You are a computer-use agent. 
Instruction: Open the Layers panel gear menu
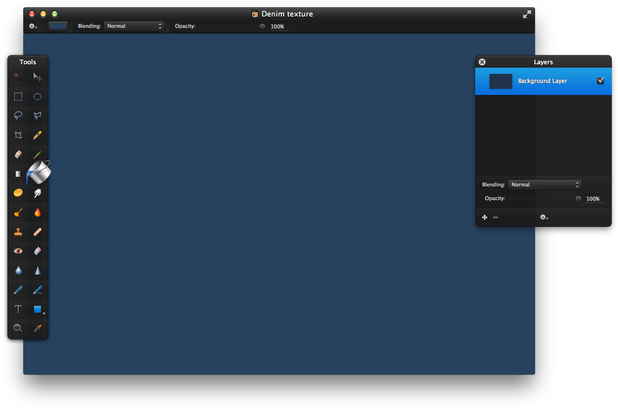[544, 218]
